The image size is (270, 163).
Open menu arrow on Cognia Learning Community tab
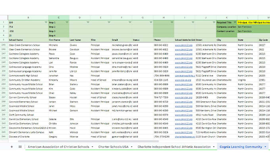click(x=265, y=147)
